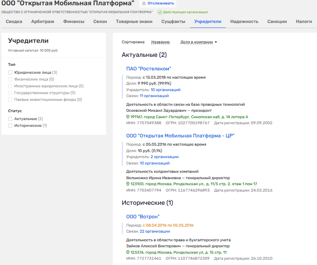
Task: Tick the Исторические status checkbox
Action: pyautogui.click(x=11, y=126)
